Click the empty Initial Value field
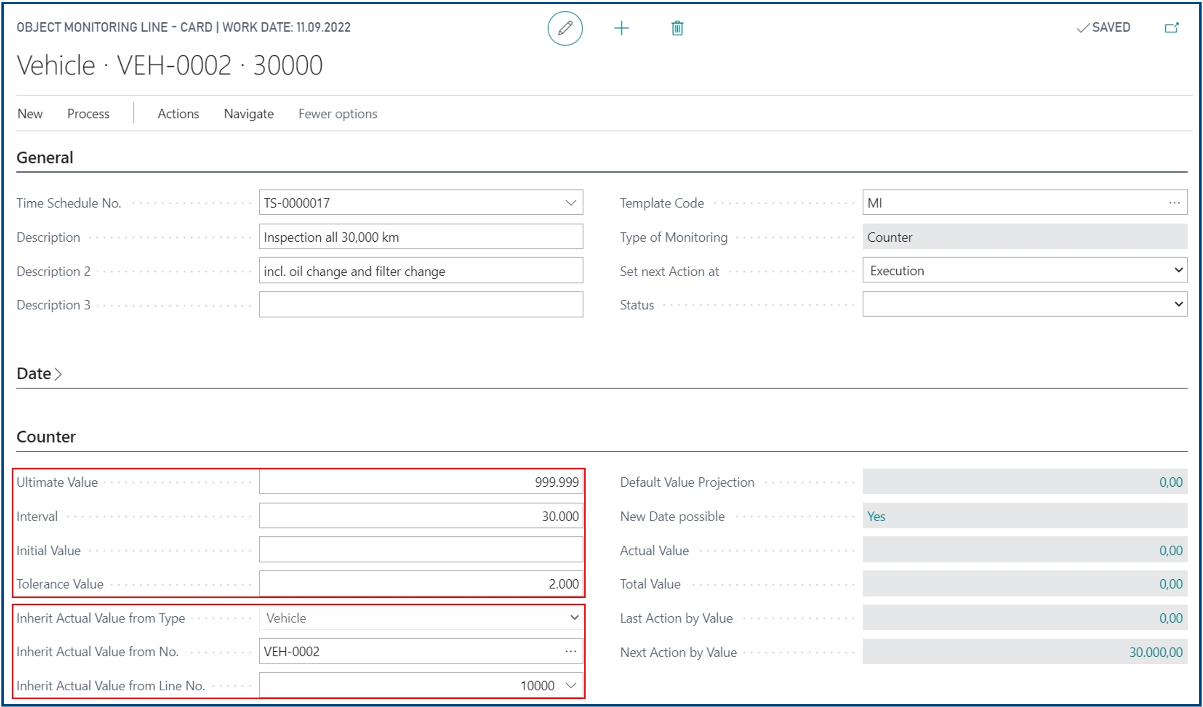The image size is (1203, 707). (x=421, y=550)
